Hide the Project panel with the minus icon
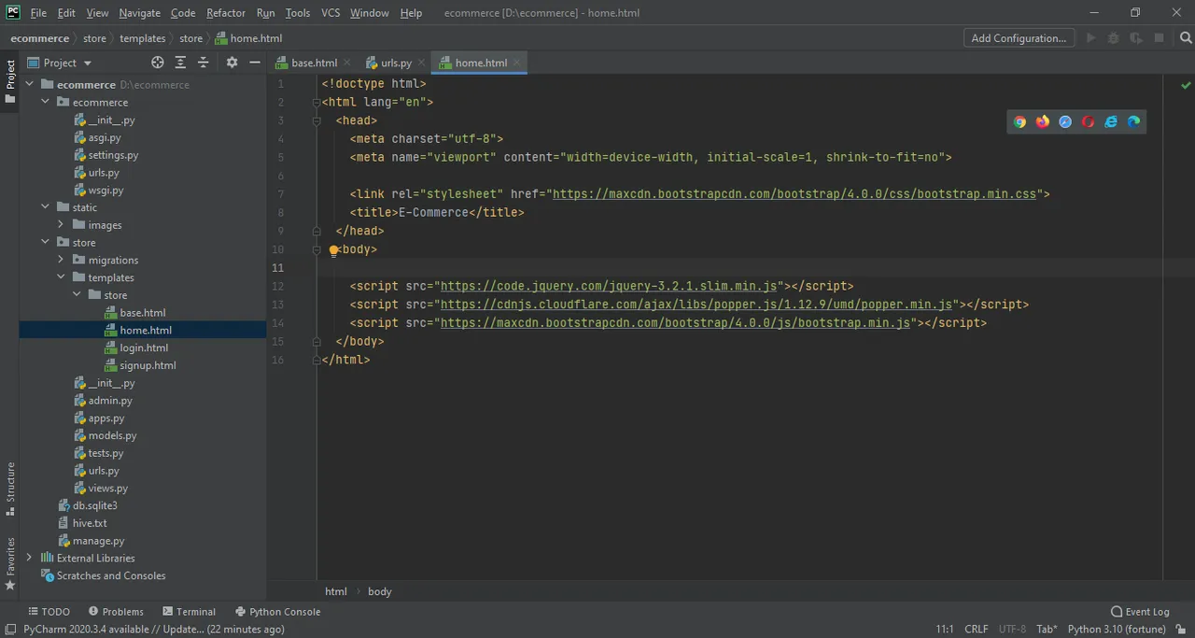The height and width of the screenshot is (638, 1195). coord(254,63)
